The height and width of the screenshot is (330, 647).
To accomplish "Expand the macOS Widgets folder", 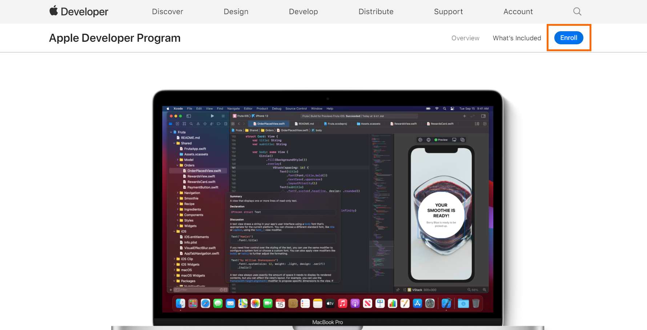I will coord(174,276).
